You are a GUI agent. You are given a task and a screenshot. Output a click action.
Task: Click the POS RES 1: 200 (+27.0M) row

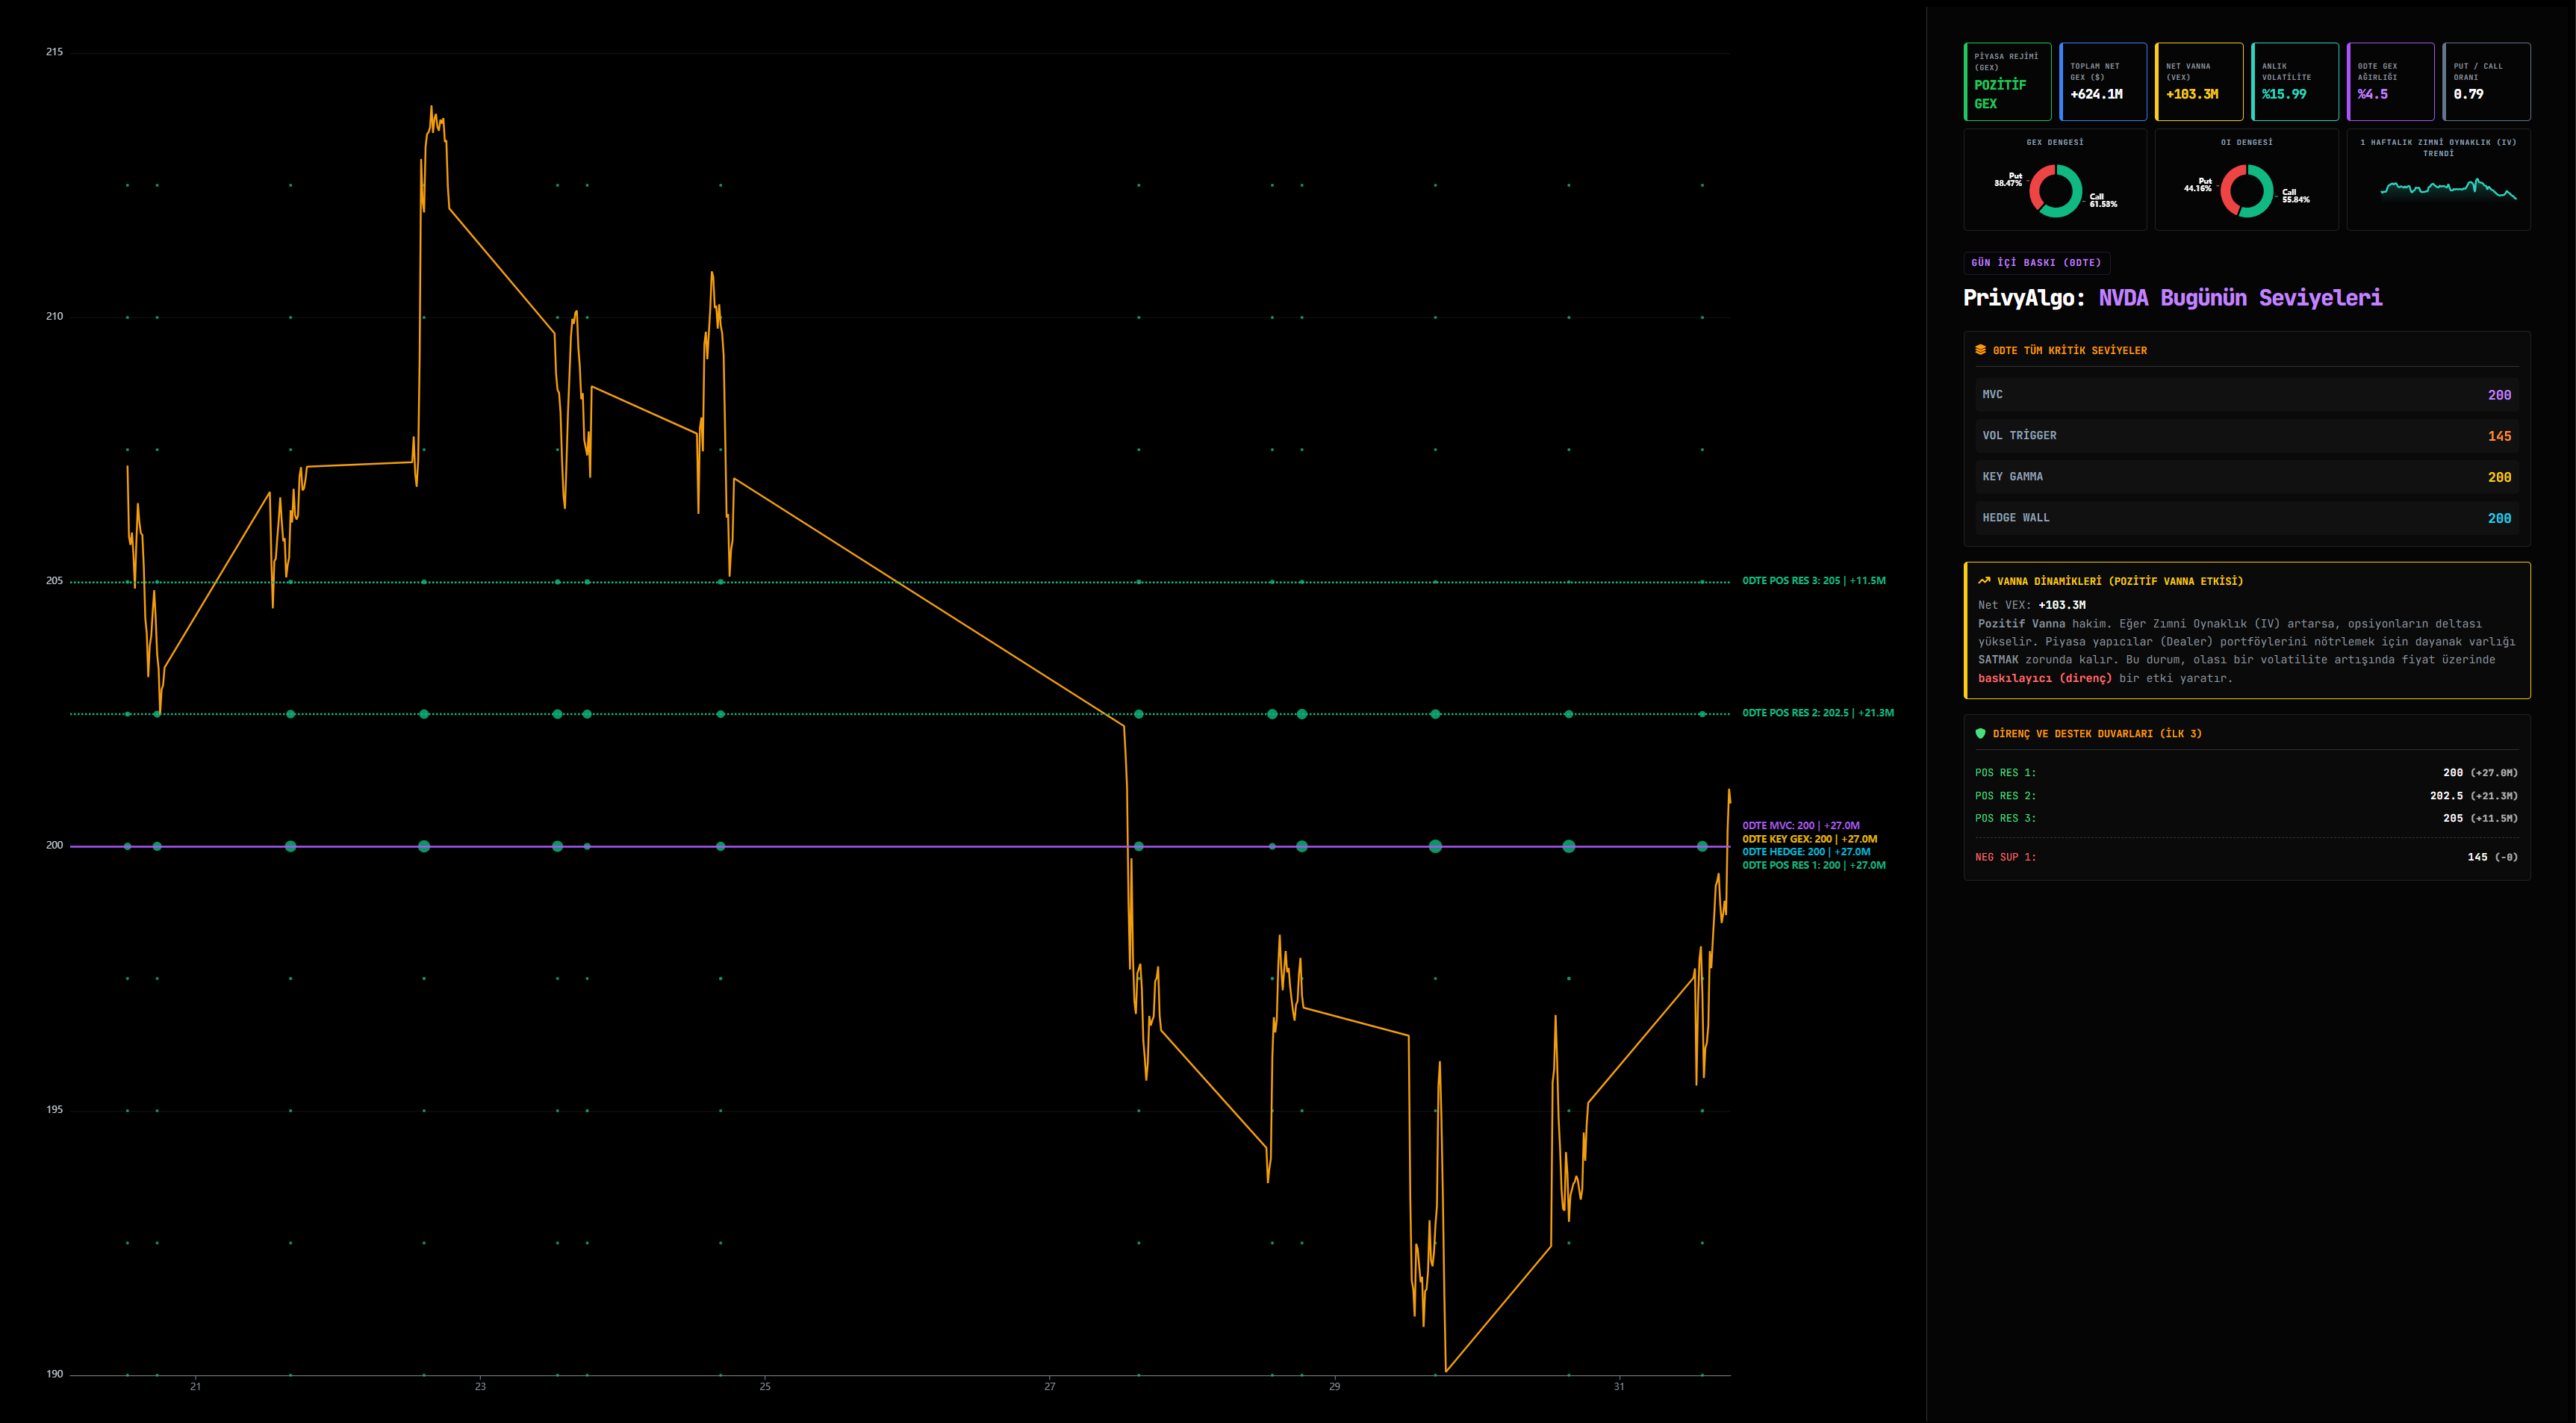(x=2247, y=772)
